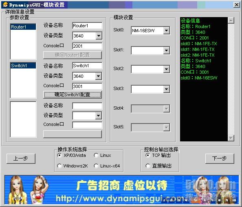
Task: Click '名称：Router1' line in info panel
Action: [x=196, y=26]
